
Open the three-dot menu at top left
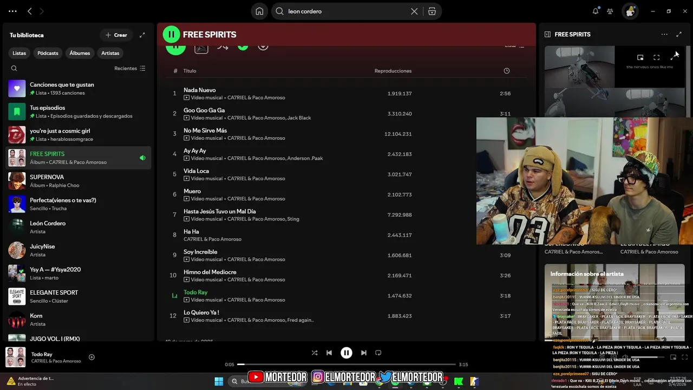[12, 11]
